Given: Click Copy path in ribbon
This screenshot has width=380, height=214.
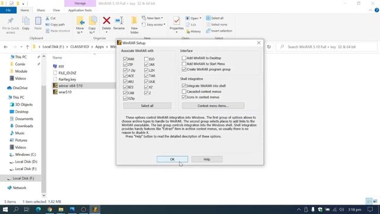Looking at the screenshot, I should click(x=55, y=24).
